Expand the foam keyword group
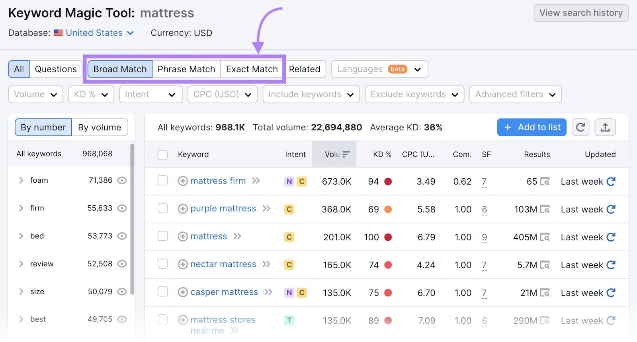Screen dimensions: 637x342 (21, 180)
